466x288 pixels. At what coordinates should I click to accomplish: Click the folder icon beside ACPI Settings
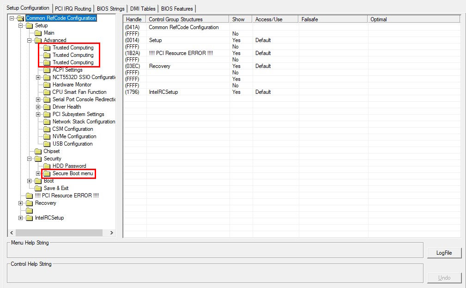(x=47, y=70)
